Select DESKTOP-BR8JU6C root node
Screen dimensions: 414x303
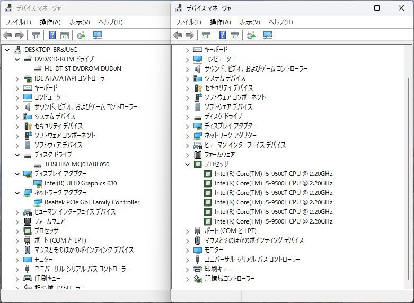50,50
